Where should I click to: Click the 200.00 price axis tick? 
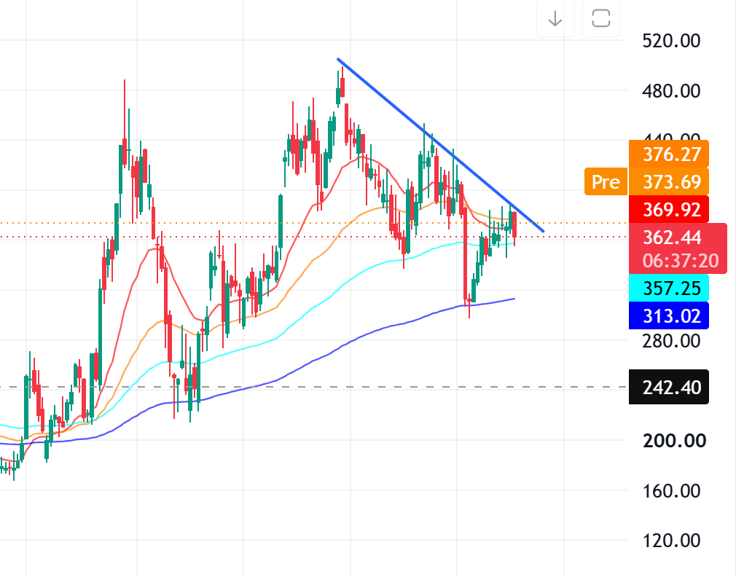674,441
